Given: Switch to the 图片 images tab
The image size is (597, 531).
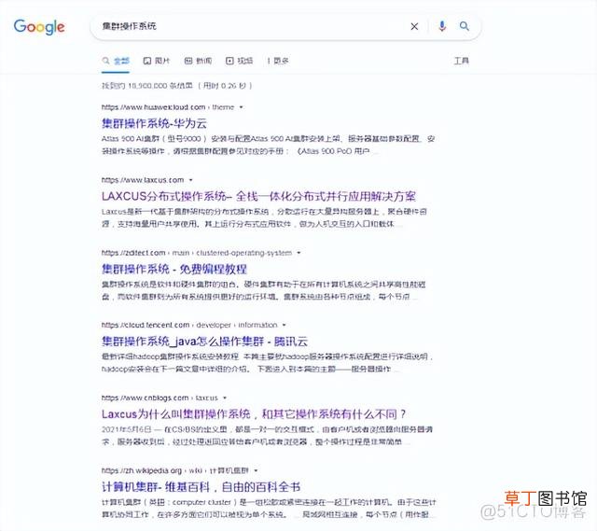Looking at the screenshot, I should 157,61.
